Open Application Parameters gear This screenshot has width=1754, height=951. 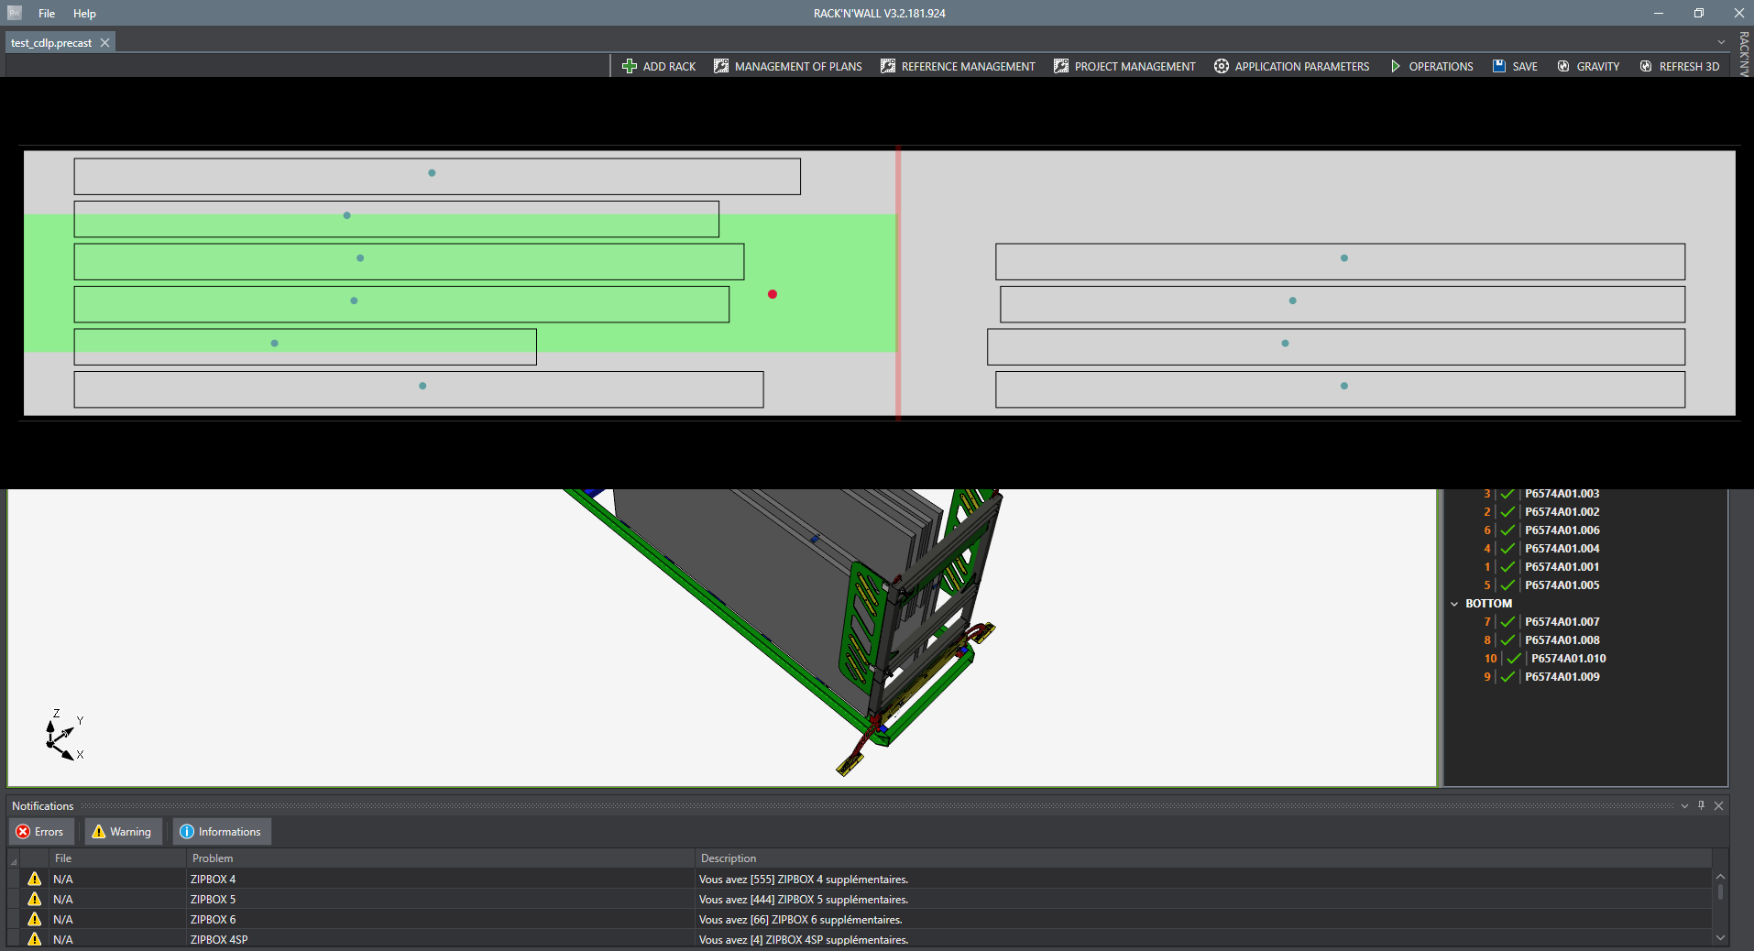[1222, 66]
